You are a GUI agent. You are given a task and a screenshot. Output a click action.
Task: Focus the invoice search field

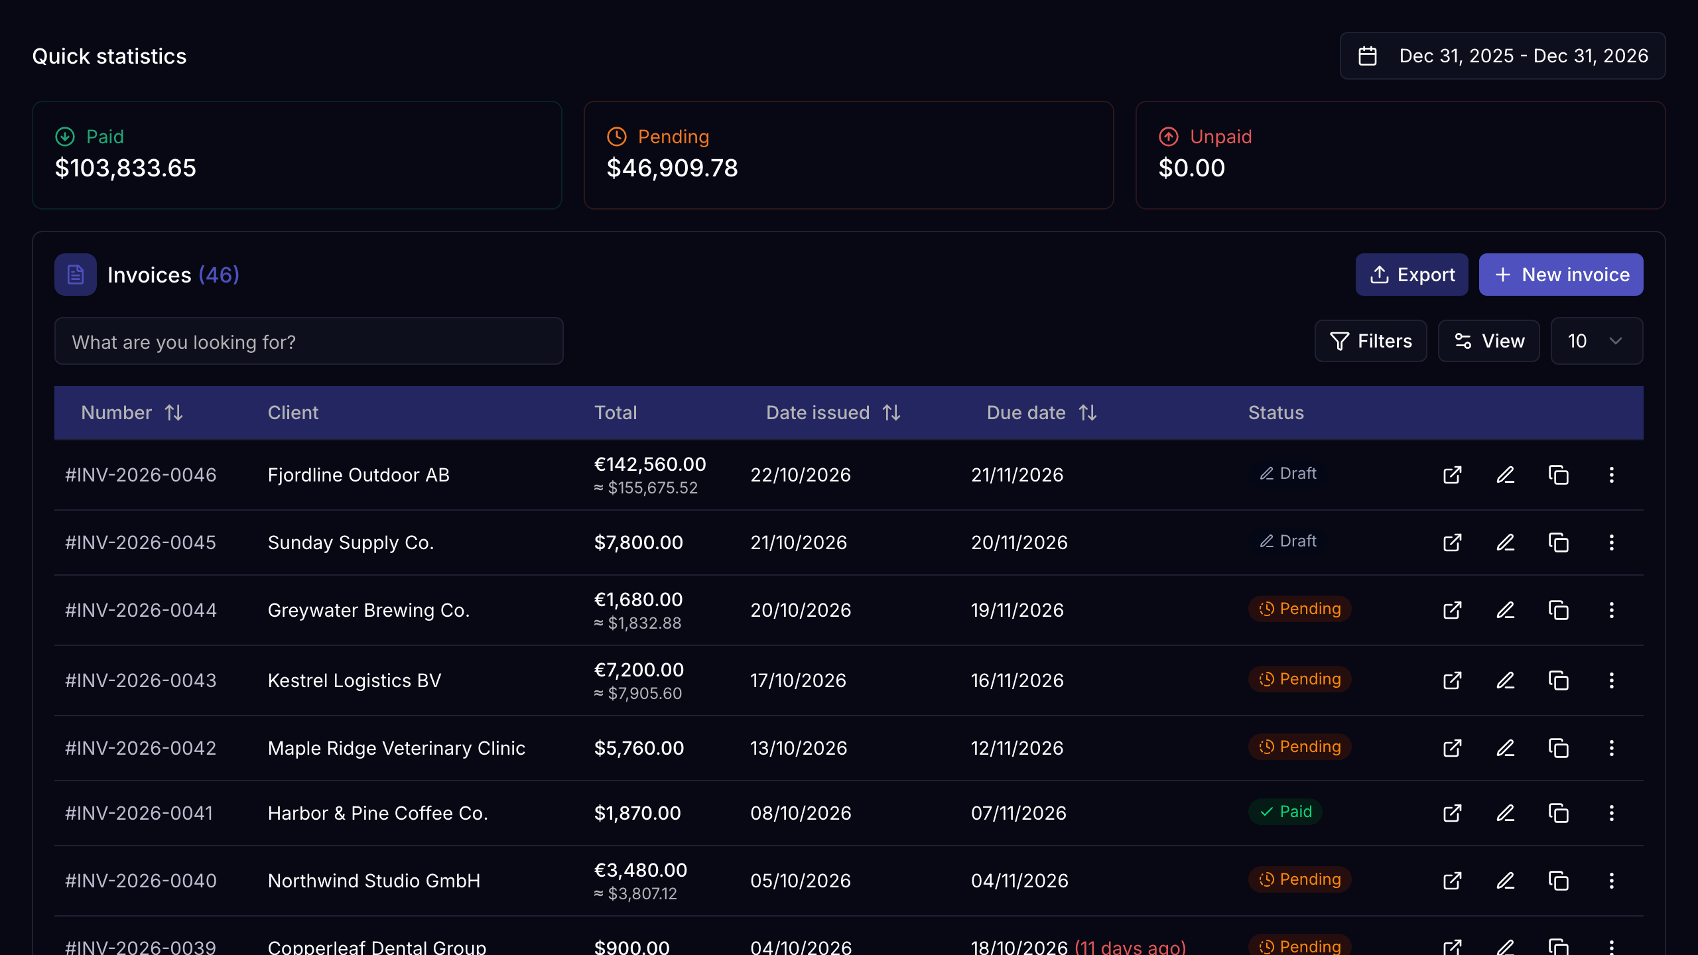pos(309,341)
